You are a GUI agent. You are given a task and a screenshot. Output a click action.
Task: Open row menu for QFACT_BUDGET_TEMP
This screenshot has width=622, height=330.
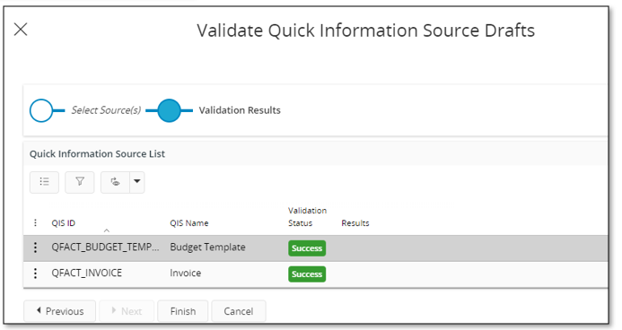35,247
